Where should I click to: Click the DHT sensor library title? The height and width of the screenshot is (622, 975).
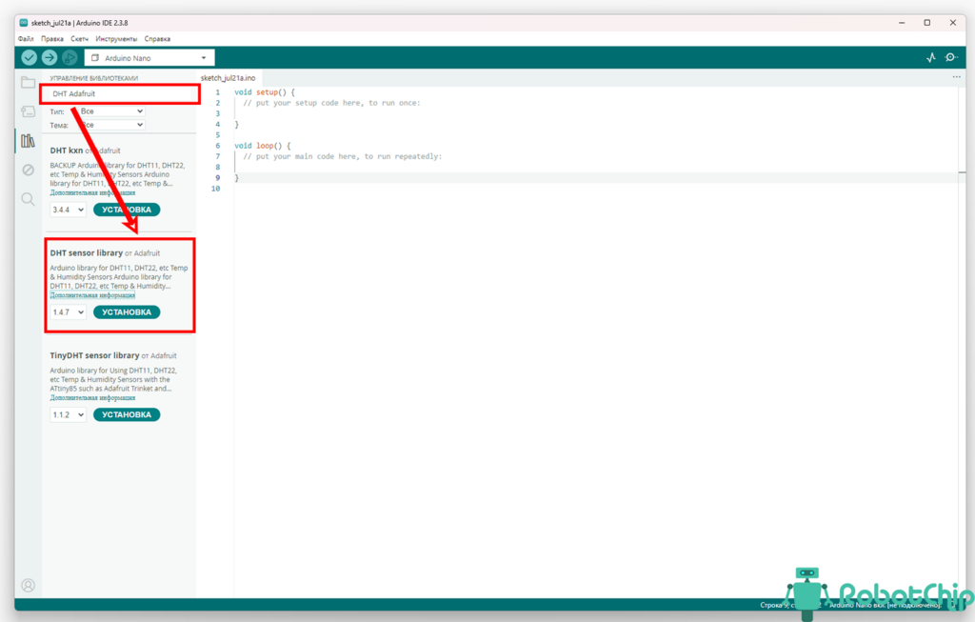click(x=87, y=253)
